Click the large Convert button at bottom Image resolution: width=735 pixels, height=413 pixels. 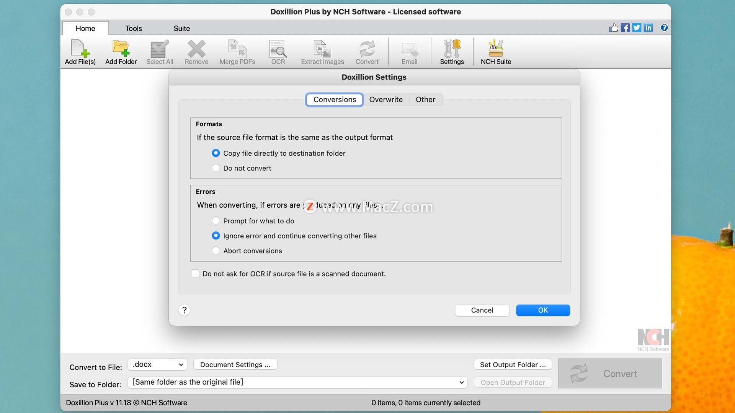(x=610, y=373)
